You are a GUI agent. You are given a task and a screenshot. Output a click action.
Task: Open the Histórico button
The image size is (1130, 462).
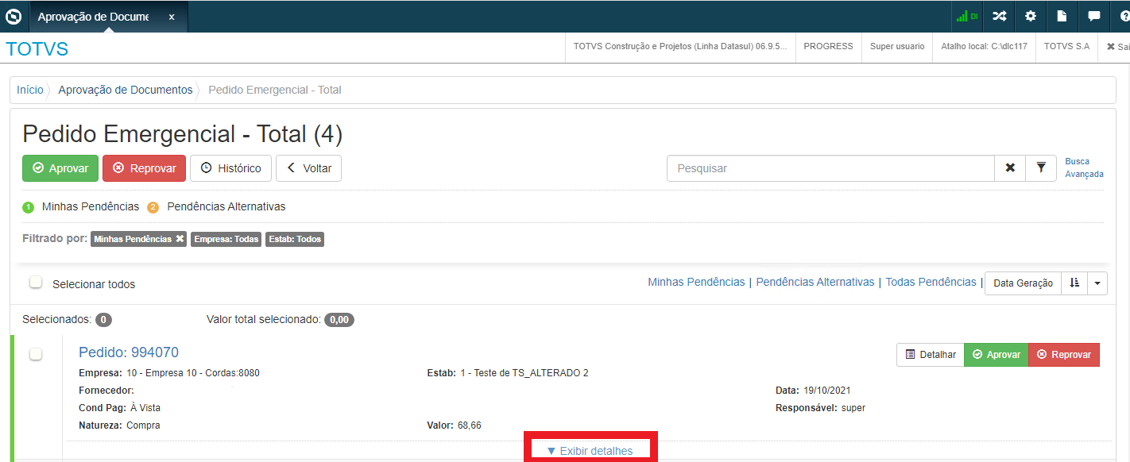point(231,168)
